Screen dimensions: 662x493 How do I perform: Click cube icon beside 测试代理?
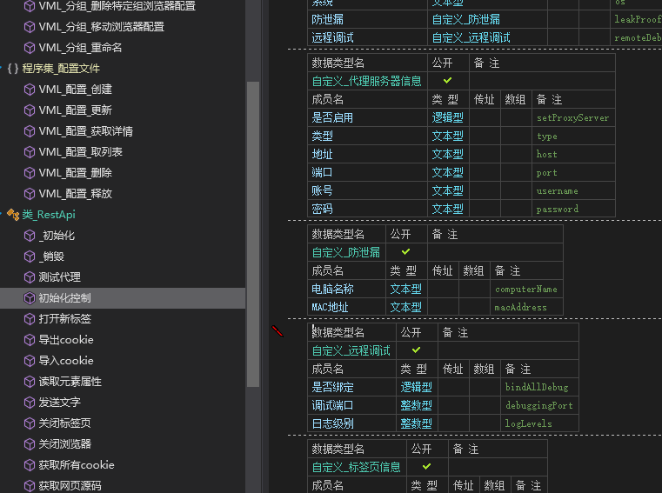coord(29,277)
